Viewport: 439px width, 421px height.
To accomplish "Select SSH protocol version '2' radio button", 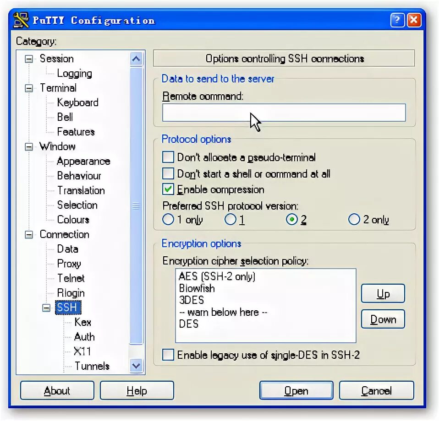I will click(292, 220).
